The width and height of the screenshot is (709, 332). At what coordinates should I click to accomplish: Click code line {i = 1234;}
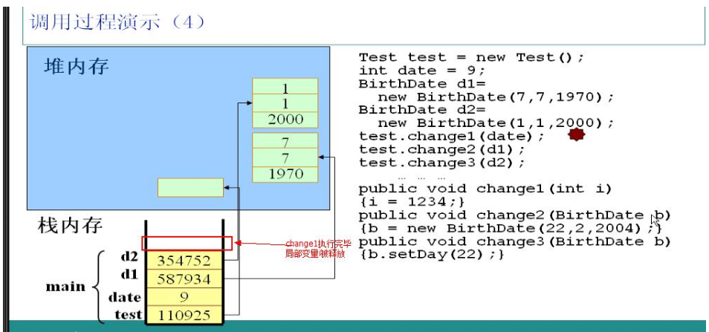click(412, 201)
